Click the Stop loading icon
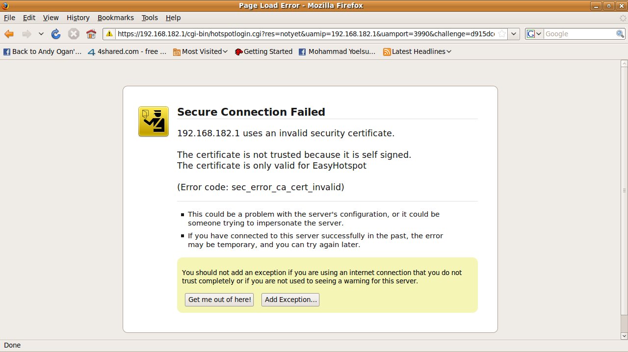628x352 pixels. pos(74,34)
